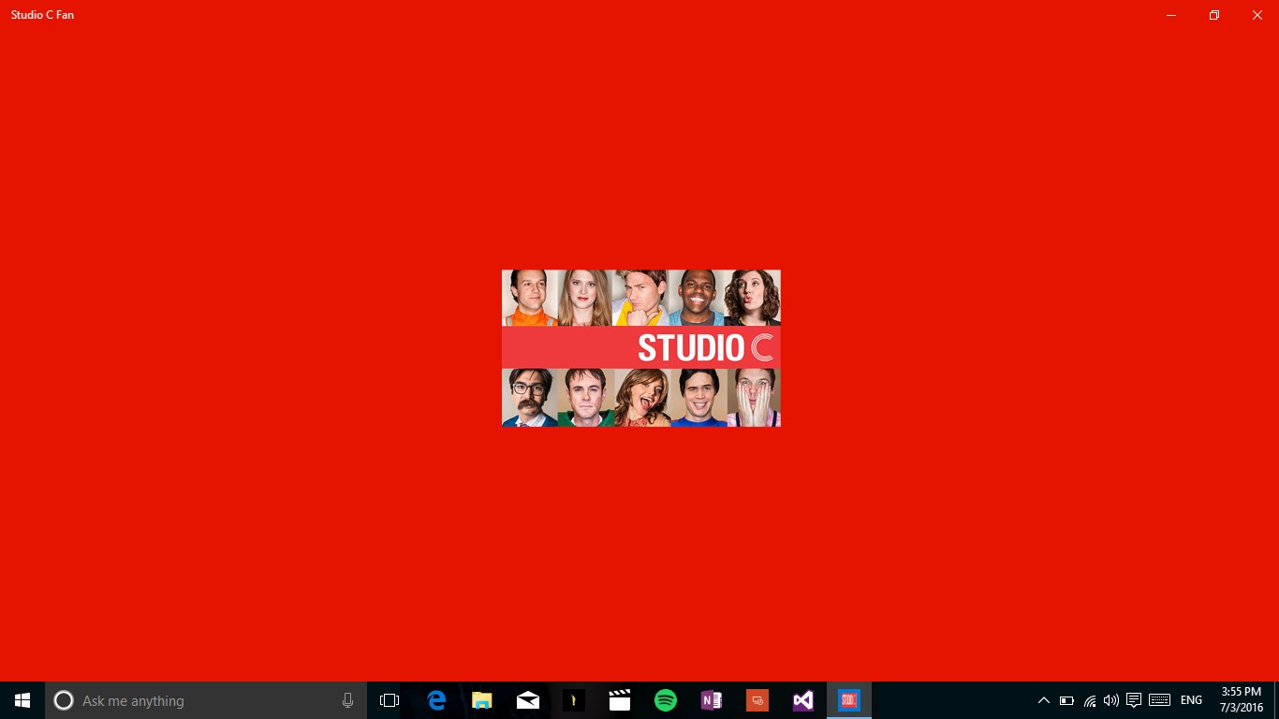The width and height of the screenshot is (1279, 719).
Task: Expand the hidden system tray icons chevron
Action: click(x=1044, y=700)
